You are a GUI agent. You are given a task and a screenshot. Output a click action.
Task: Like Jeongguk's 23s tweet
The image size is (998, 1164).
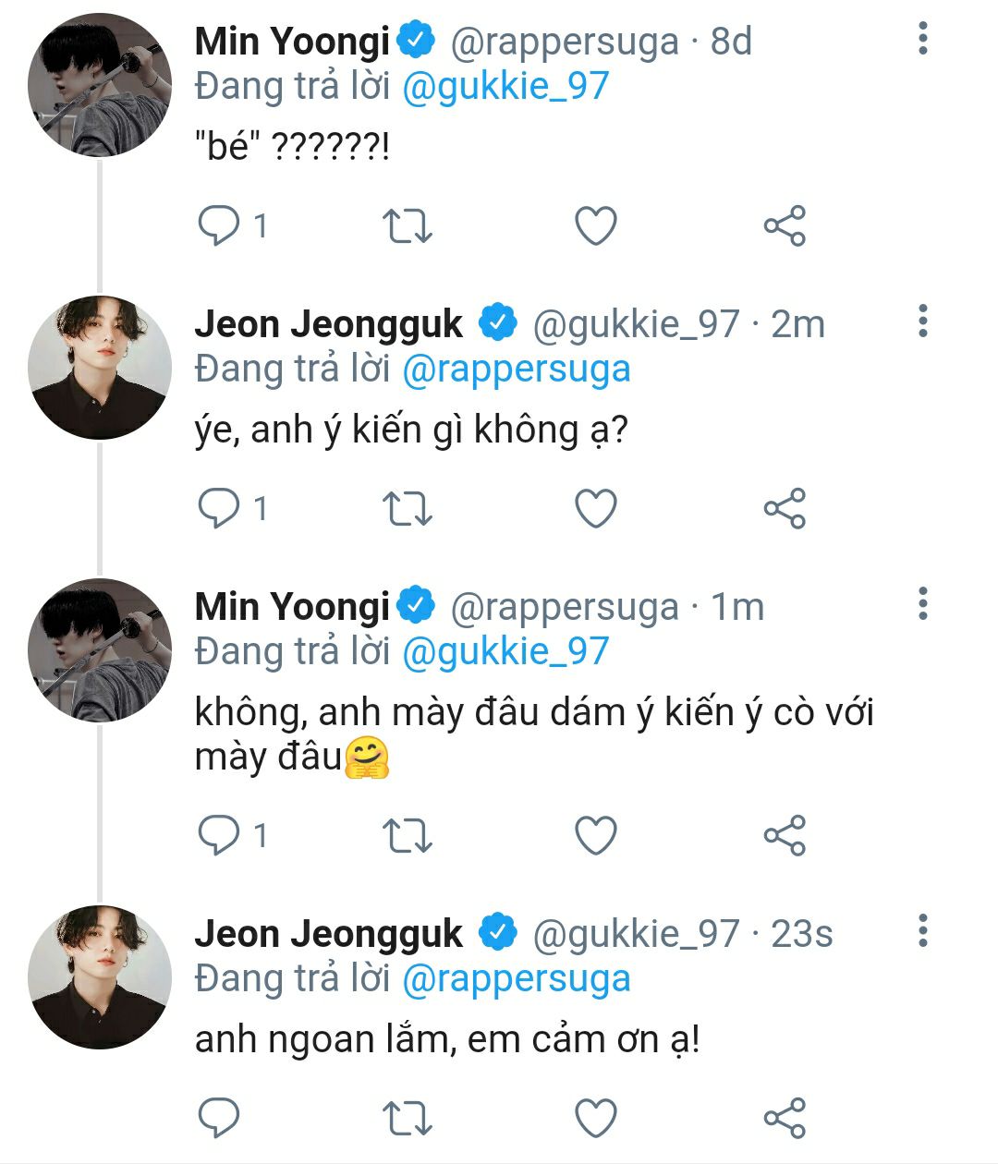click(595, 1118)
